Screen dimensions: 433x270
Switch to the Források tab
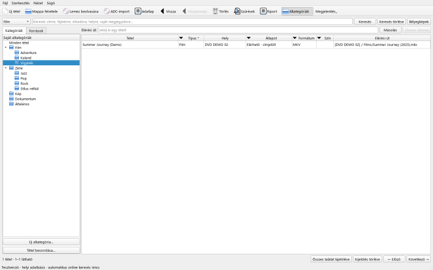point(36,31)
